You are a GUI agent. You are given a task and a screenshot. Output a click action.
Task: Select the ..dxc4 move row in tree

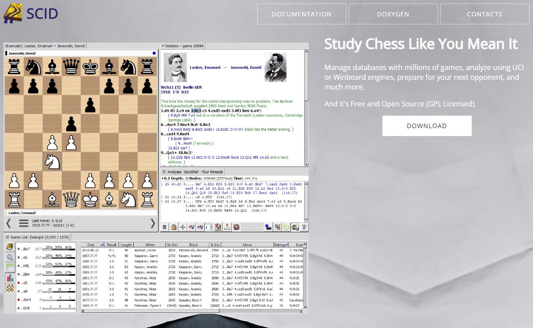tap(47, 299)
